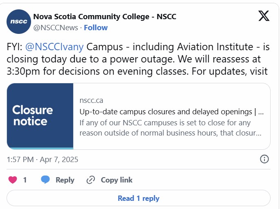
Task: Click Read 1 reply button
Action: tap(139, 198)
